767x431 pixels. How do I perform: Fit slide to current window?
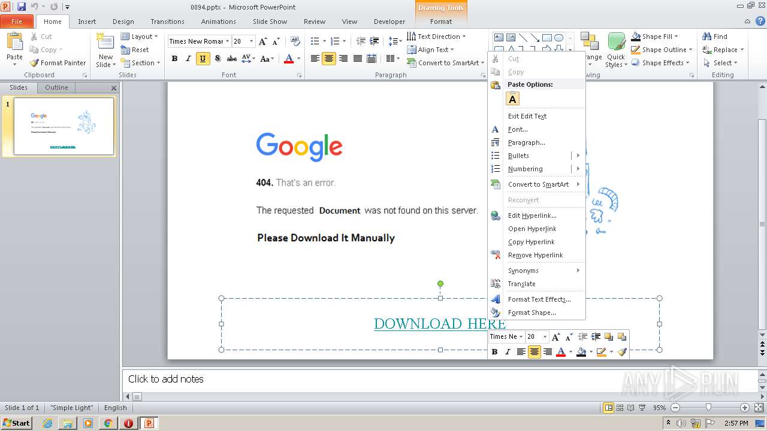click(758, 408)
